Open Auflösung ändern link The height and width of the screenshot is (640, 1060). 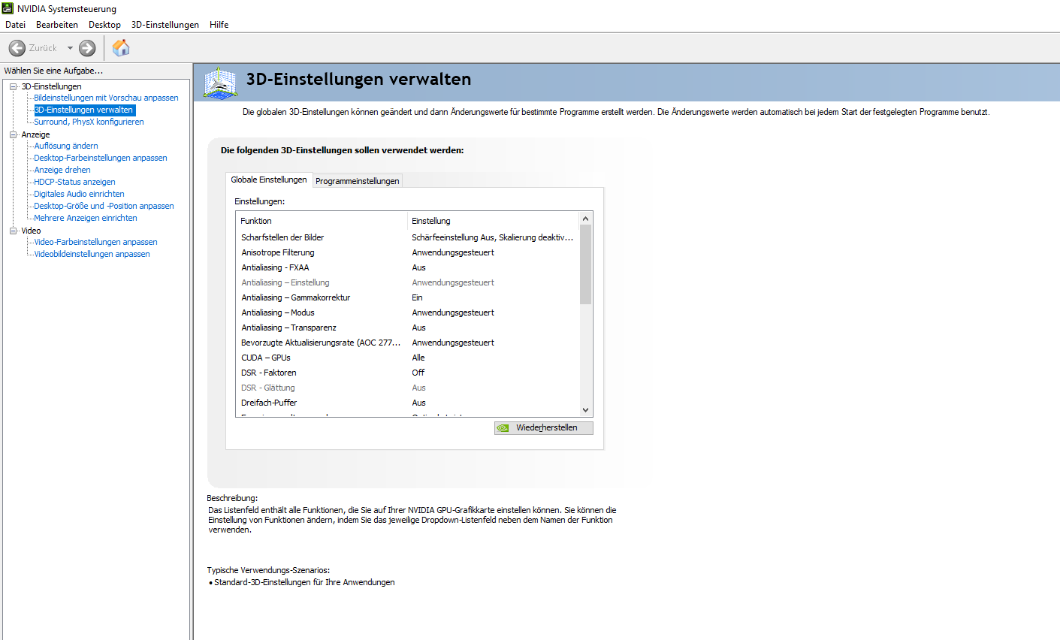[66, 146]
